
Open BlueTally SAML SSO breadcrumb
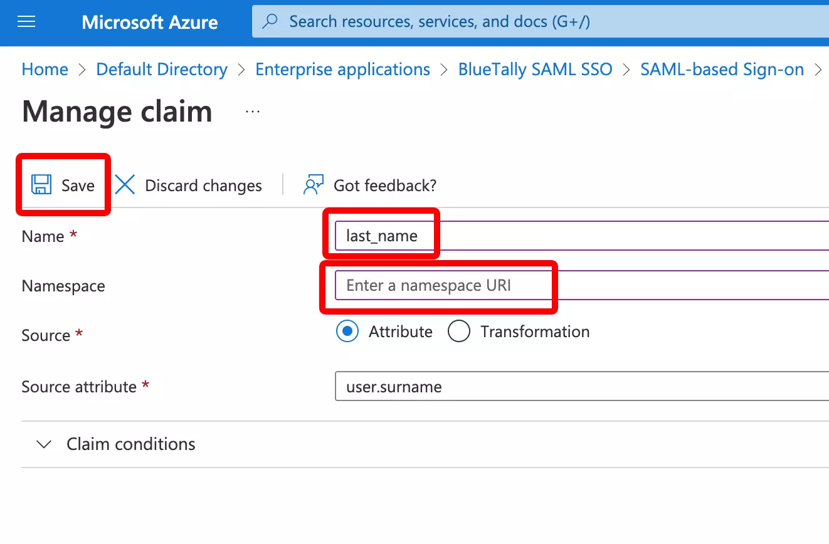[536, 70]
